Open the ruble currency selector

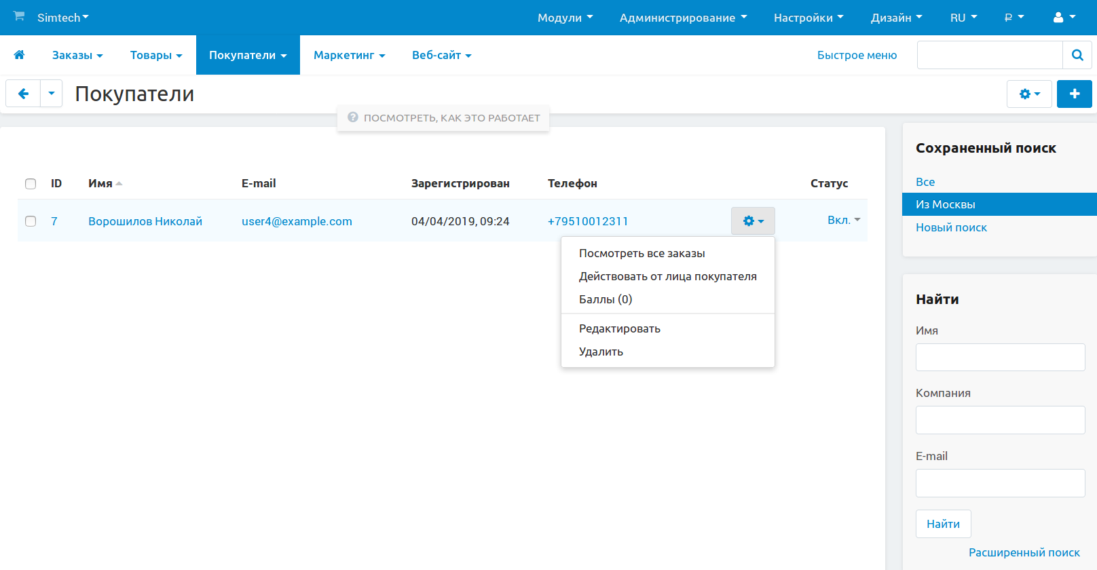[x=1014, y=18]
